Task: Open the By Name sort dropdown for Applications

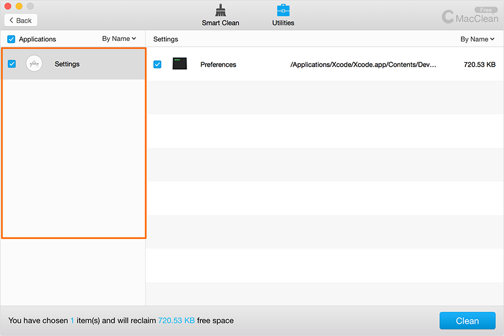Action: point(119,39)
